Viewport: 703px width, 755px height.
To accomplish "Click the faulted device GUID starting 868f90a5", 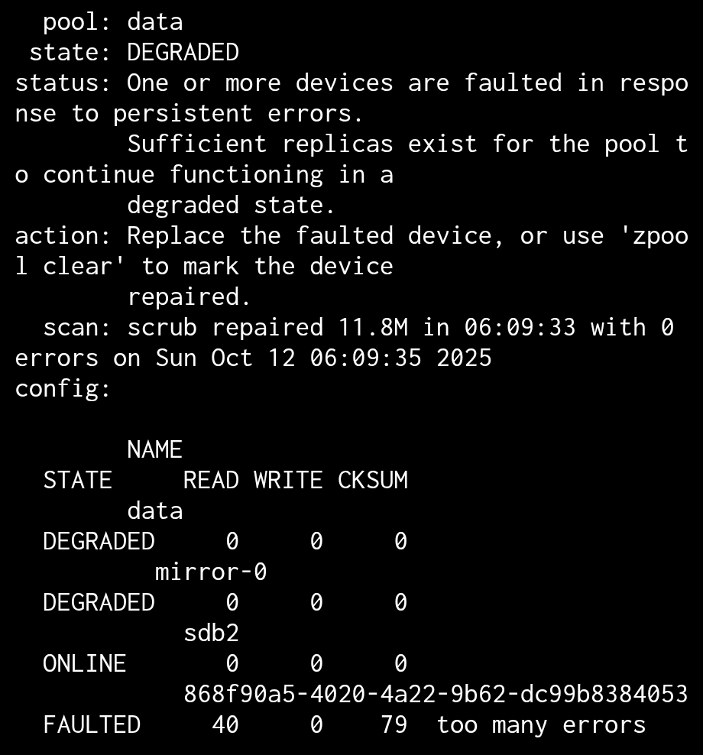I will [436, 695].
